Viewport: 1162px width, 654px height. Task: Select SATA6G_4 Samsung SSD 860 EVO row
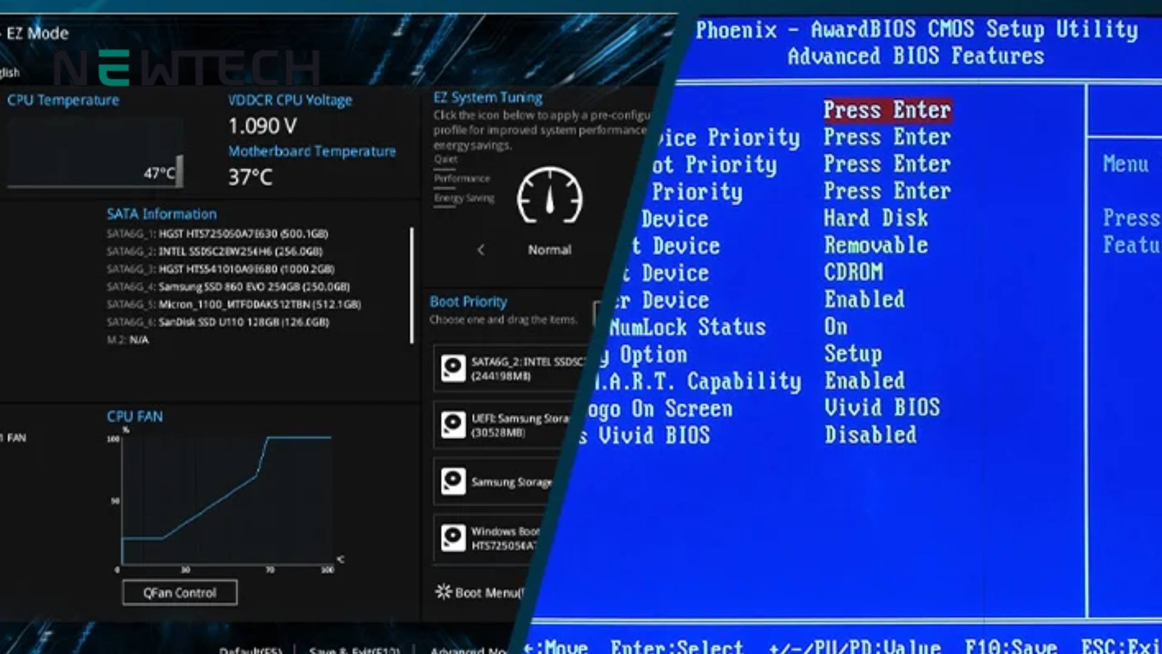[228, 286]
